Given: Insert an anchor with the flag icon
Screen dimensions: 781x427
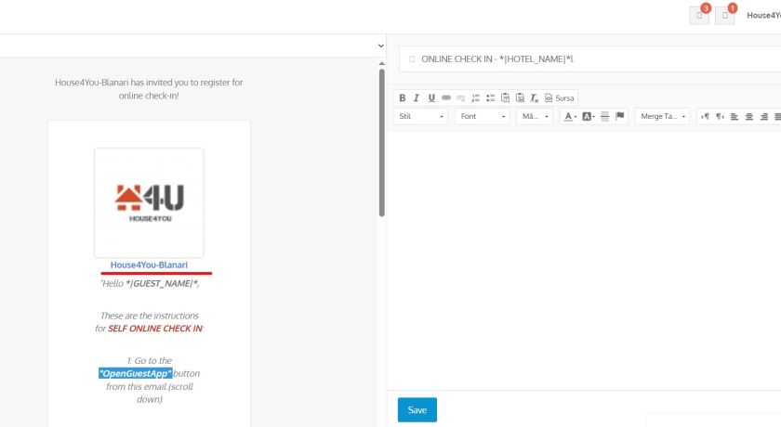Looking at the screenshot, I should [619, 116].
